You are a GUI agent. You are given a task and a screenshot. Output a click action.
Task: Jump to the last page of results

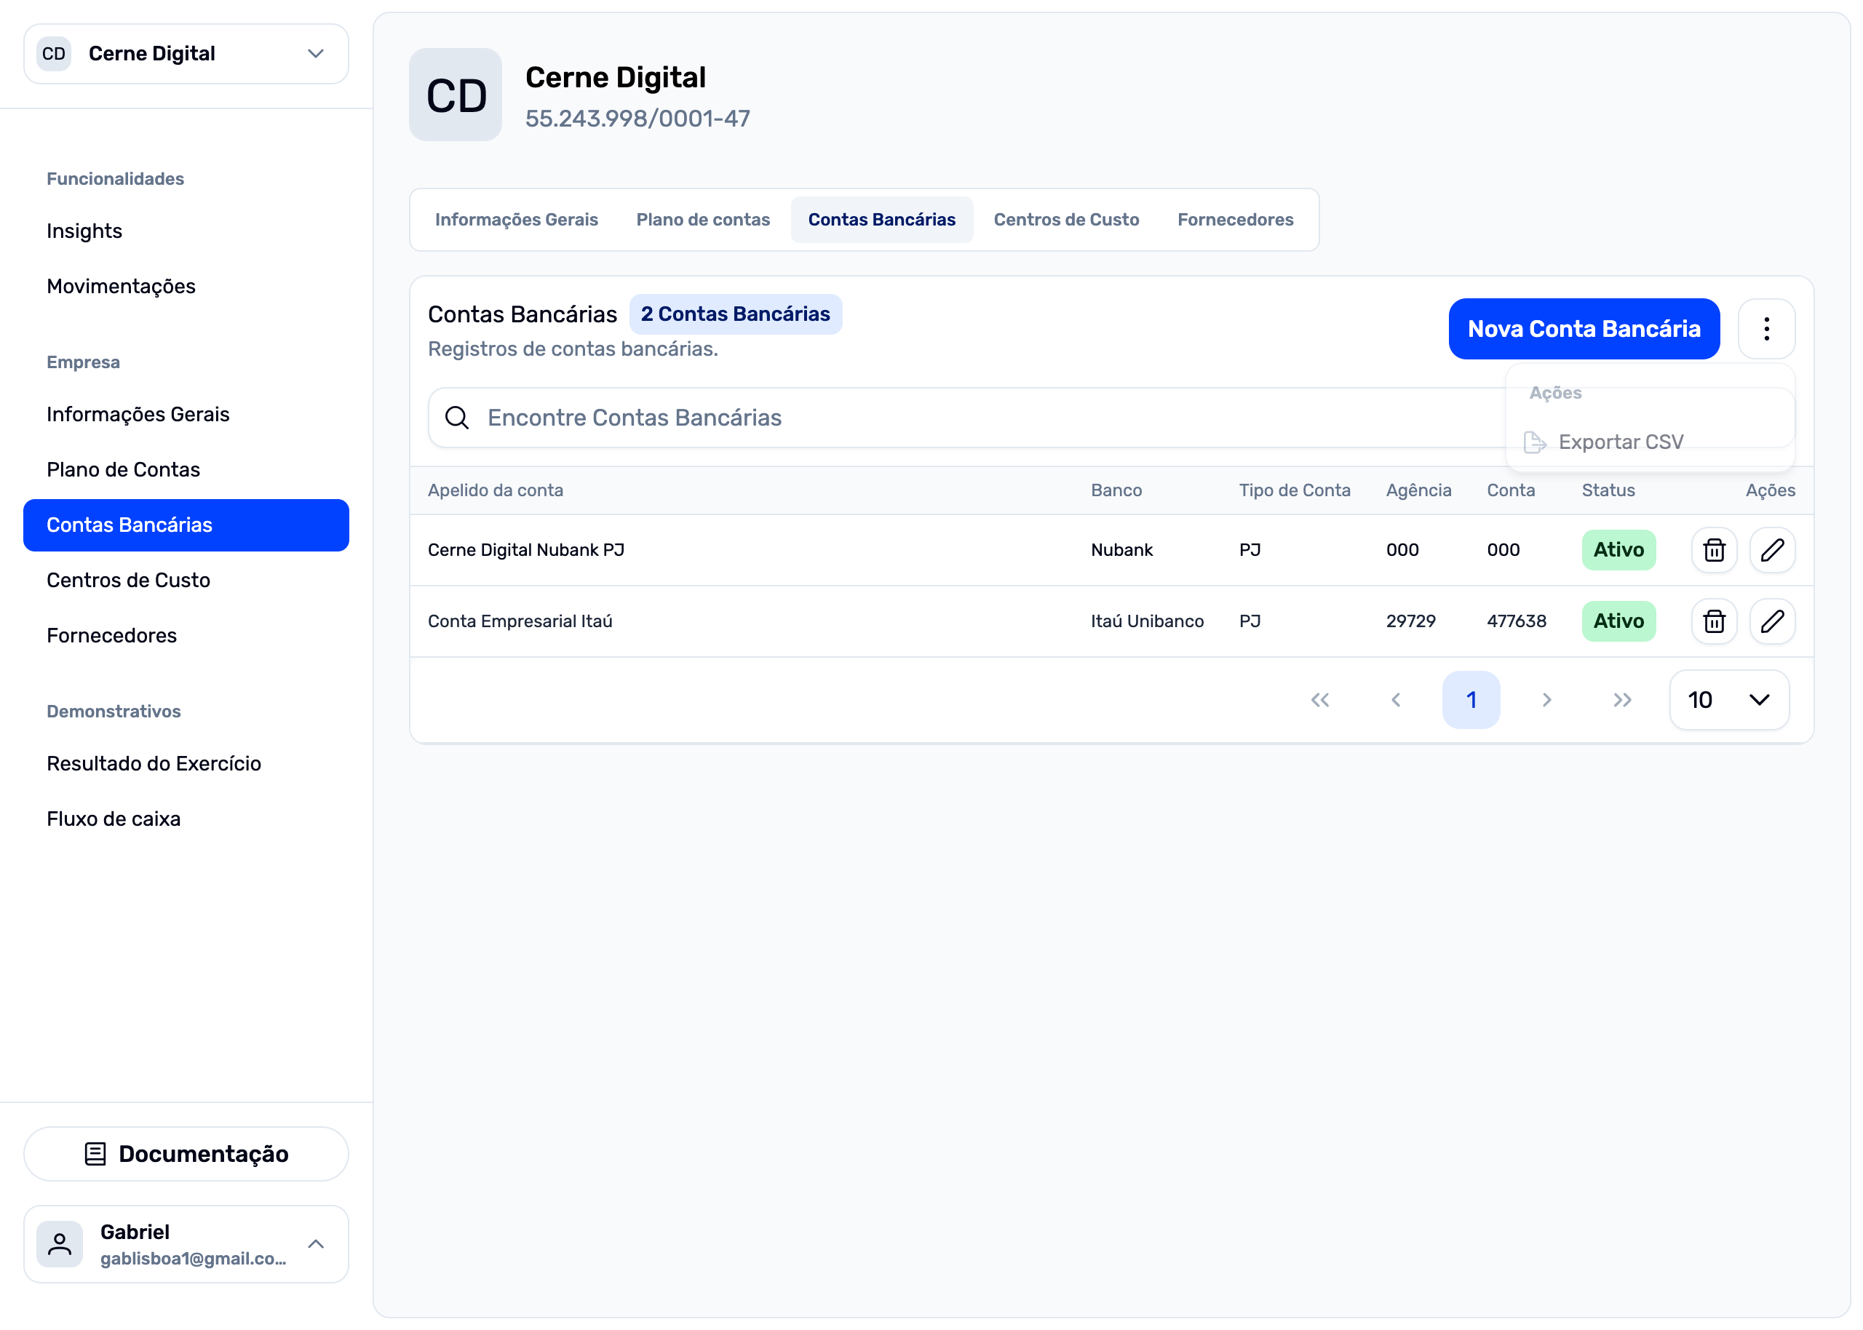[x=1621, y=699]
